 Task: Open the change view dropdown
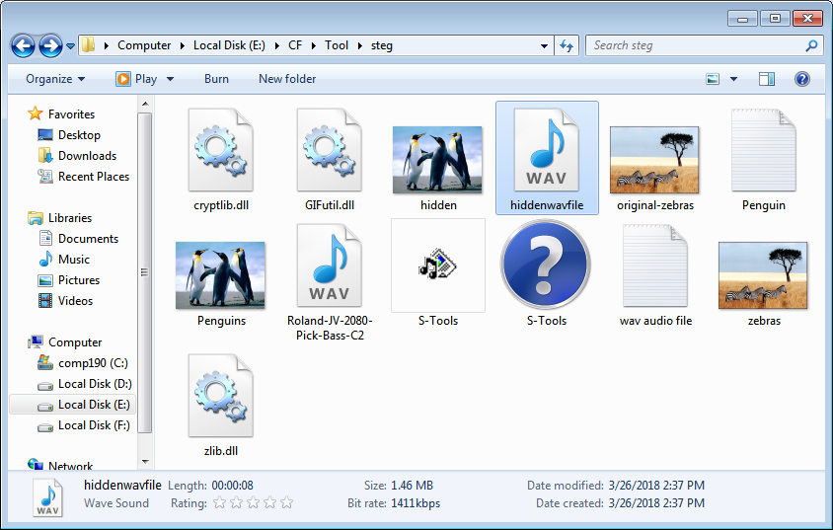tap(733, 79)
